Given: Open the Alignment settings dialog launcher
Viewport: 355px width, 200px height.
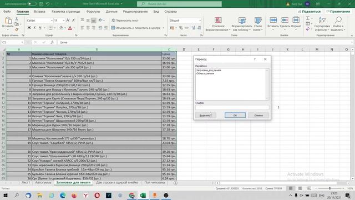Looking at the screenshot, I should pos(166,36).
